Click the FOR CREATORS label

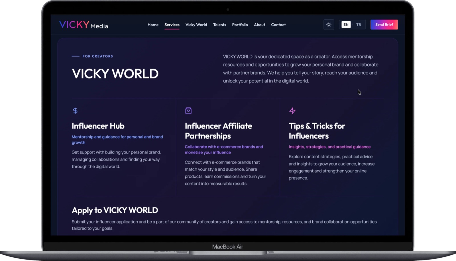(98, 56)
